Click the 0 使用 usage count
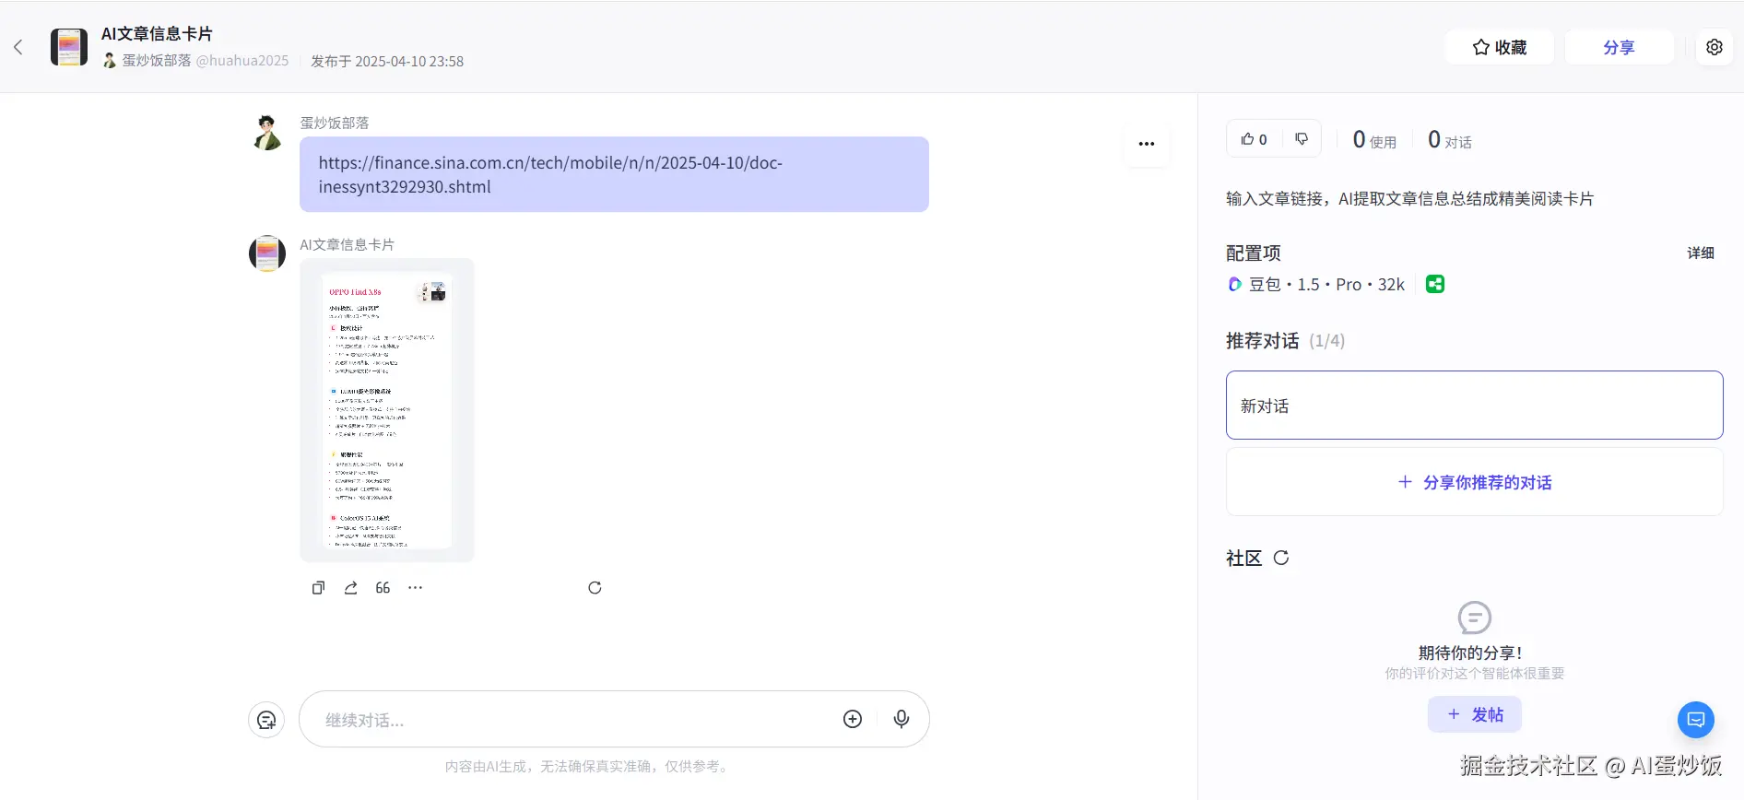 click(1374, 140)
